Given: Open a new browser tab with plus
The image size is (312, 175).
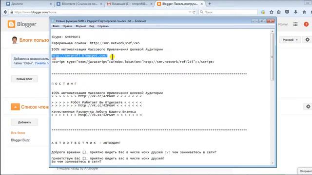Looking at the screenshot, I should tap(210, 4).
